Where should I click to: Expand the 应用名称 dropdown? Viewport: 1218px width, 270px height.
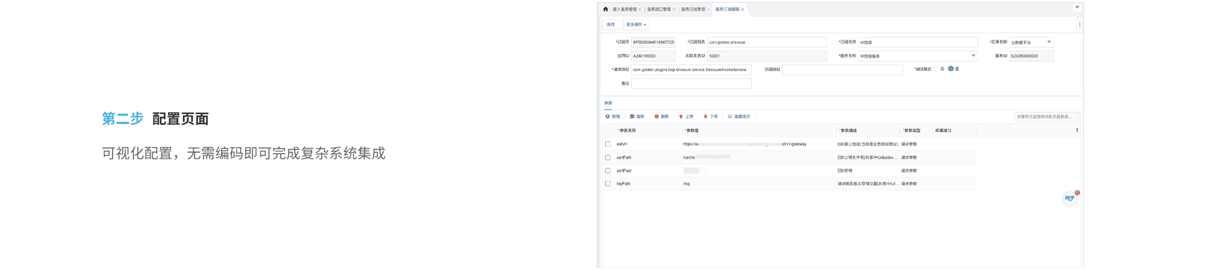pyautogui.click(x=1049, y=42)
